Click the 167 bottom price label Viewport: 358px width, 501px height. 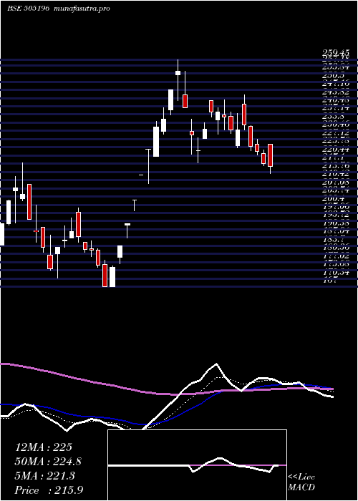[x=329, y=281]
